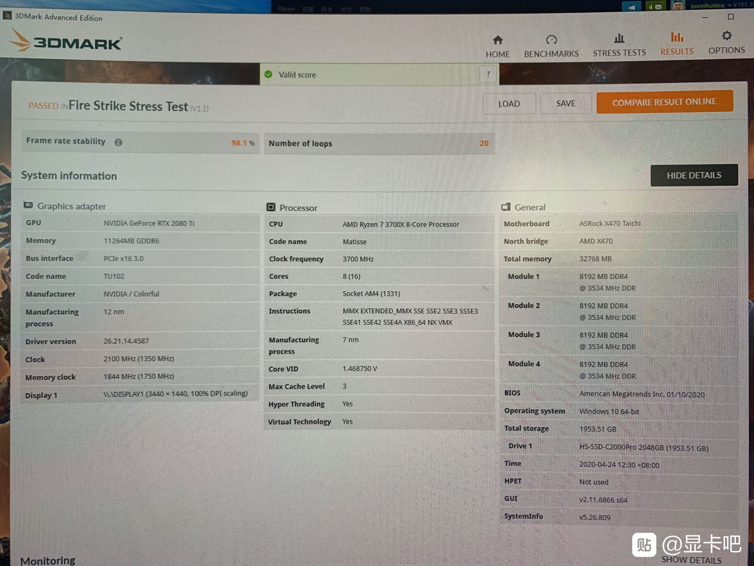Click the Module 1 label
Screen dimensions: 754x566
pyautogui.click(x=523, y=276)
